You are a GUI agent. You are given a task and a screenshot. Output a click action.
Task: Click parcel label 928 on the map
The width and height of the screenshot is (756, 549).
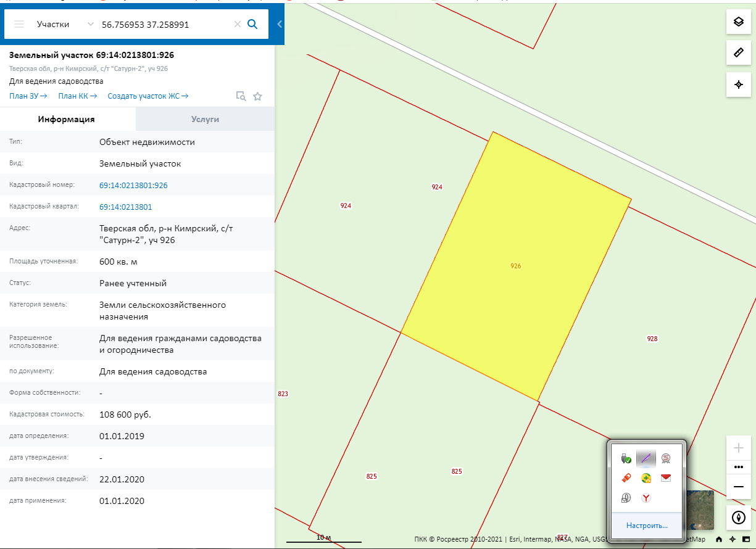pyautogui.click(x=652, y=339)
